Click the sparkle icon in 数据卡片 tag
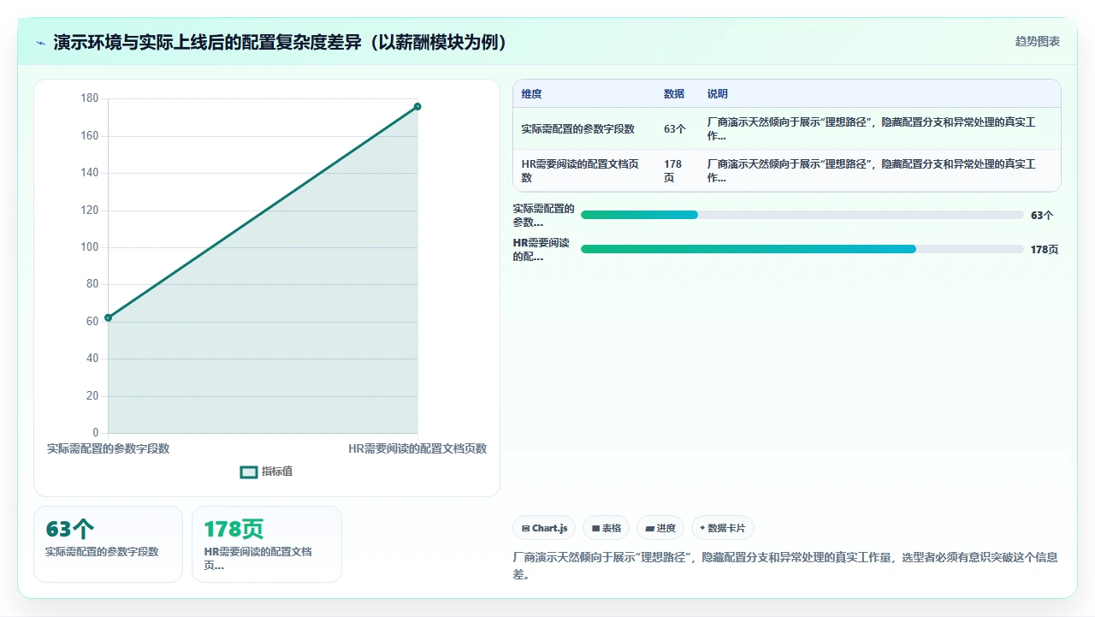The width and height of the screenshot is (1095, 617). [x=702, y=528]
